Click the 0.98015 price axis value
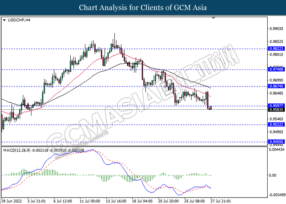286x204 pixels. click(x=277, y=54)
